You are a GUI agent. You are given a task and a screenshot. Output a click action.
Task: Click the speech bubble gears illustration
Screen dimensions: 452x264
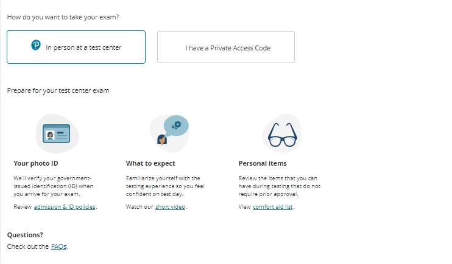(x=176, y=126)
